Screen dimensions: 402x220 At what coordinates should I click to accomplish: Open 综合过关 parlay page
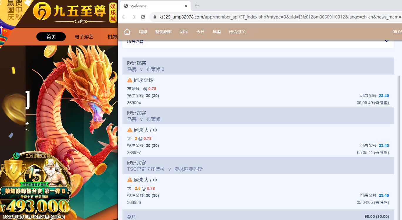[237, 32]
